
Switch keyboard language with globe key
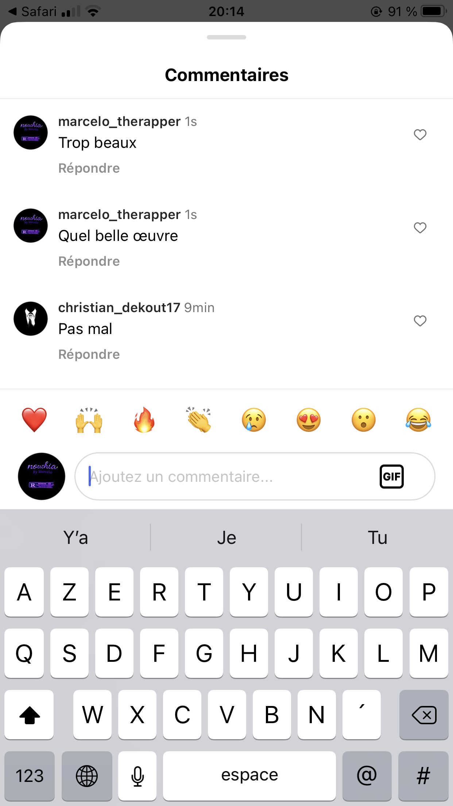[87, 776]
